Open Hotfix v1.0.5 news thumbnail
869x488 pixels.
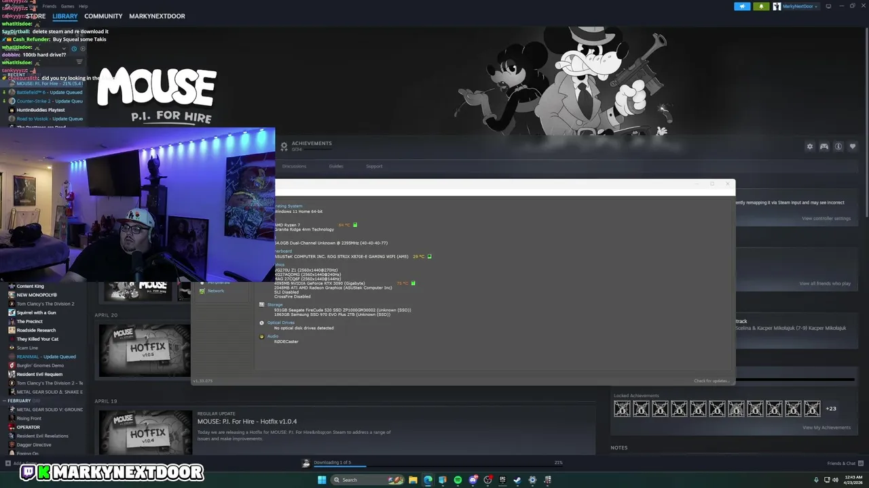tap(145, 350)
